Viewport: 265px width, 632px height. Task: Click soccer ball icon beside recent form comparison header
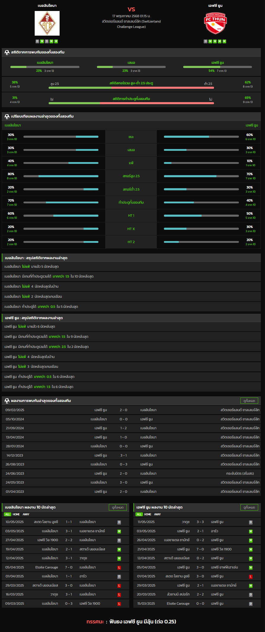tap(7, 116)
